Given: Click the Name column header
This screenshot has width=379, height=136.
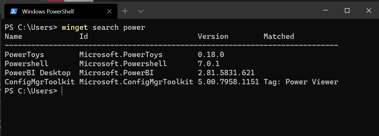Looking at the screenshot, I should 13,36.
